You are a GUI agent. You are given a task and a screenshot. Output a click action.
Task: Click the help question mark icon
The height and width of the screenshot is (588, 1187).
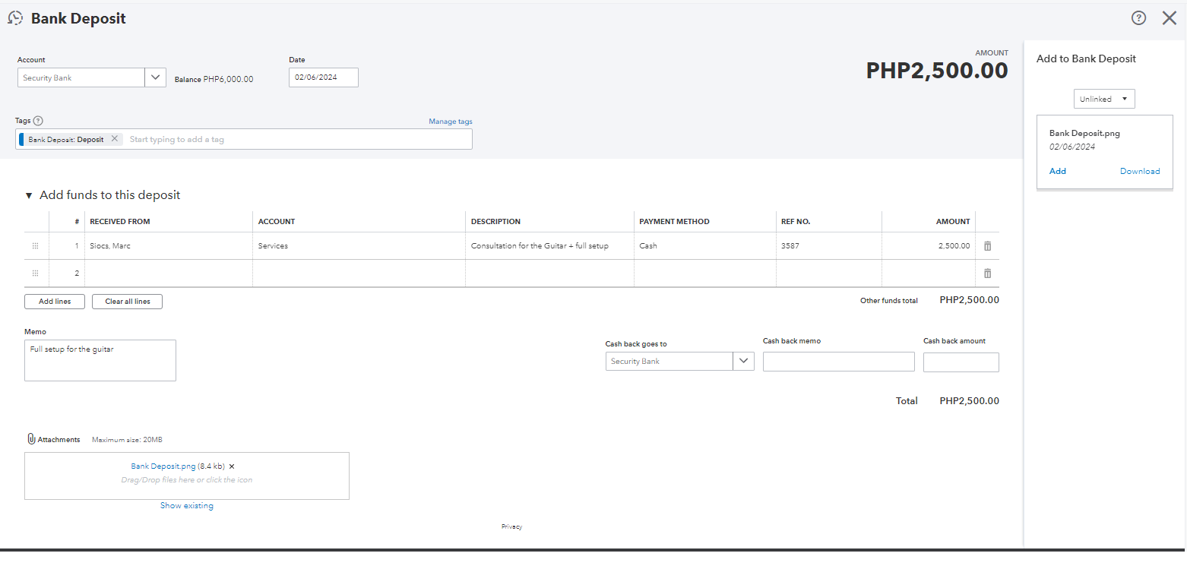click(1138, 18)
